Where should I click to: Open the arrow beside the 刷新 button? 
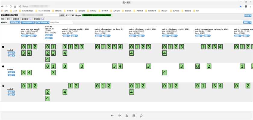coord(250,22)
